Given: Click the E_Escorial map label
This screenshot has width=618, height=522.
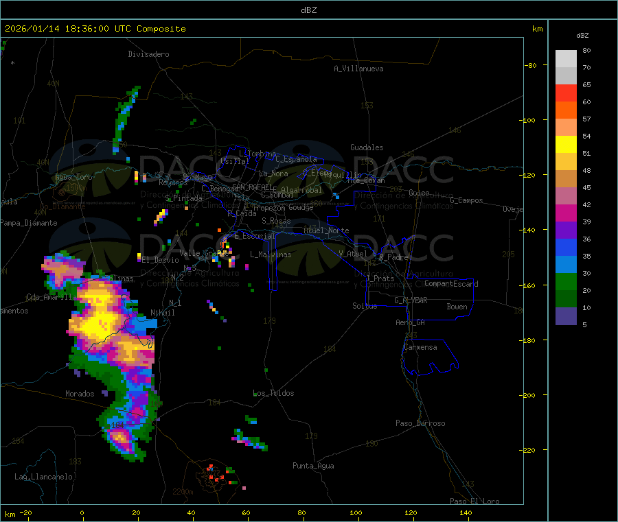Looking at the screenshot, I should coord(255,236).
